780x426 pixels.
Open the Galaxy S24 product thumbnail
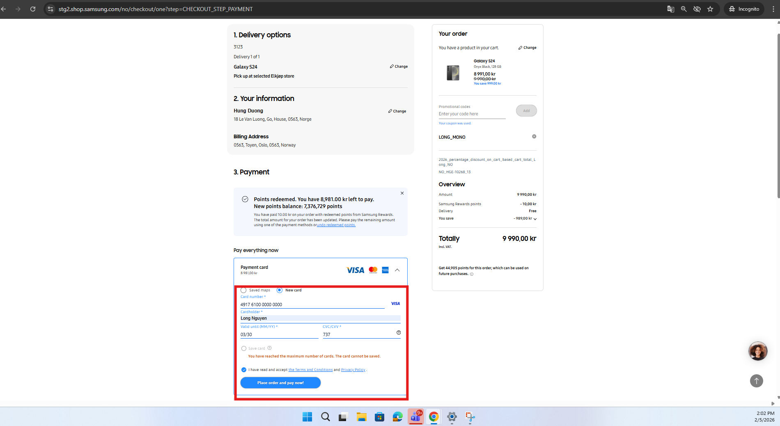[x=453, y=73]
